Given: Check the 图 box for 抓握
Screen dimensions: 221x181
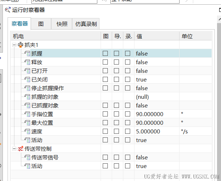Looking at the screenshot, I should click(x=105, y=53).
